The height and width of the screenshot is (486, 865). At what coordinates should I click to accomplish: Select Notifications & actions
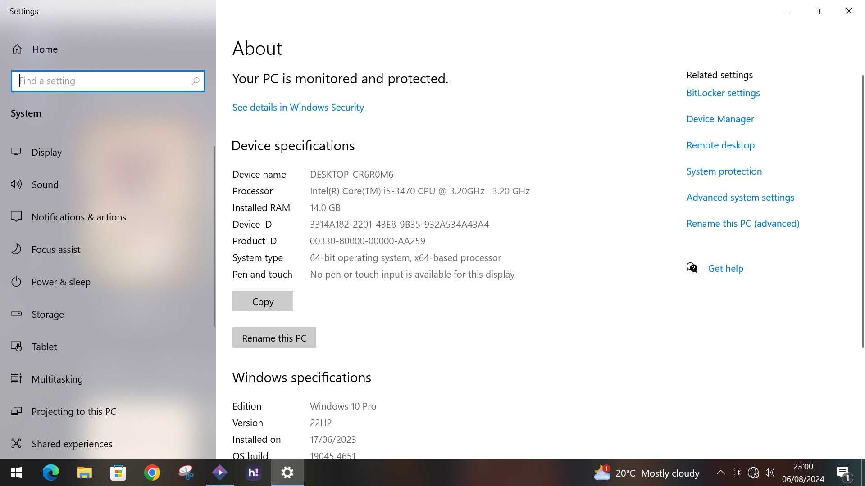79,217
